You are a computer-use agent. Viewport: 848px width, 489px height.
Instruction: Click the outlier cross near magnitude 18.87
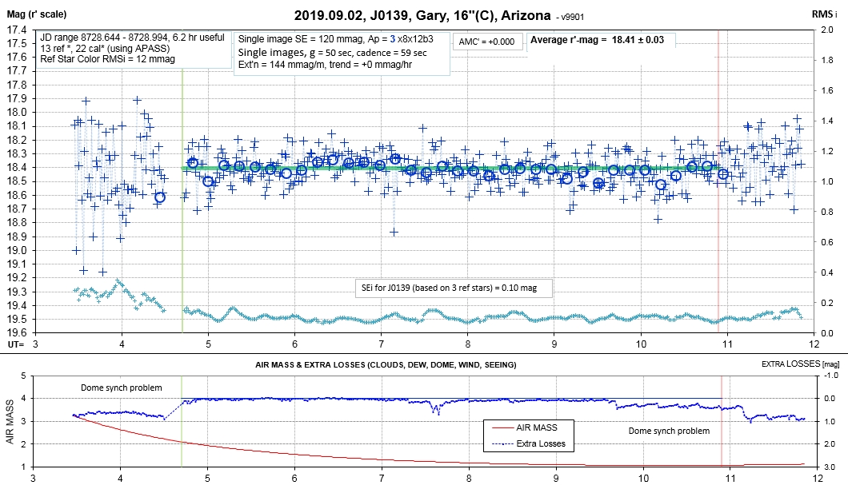pos(394,233)
